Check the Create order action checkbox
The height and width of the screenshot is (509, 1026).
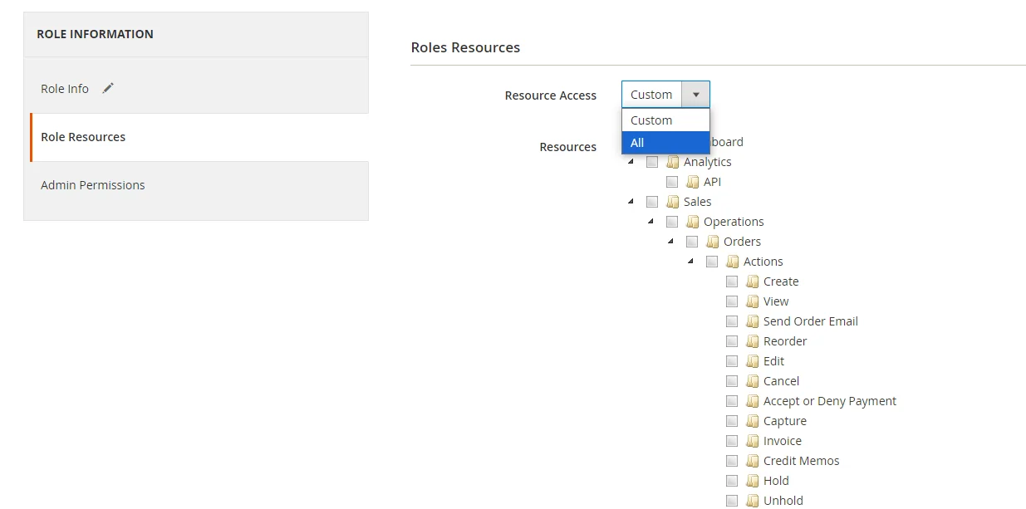tap(732, 281)
